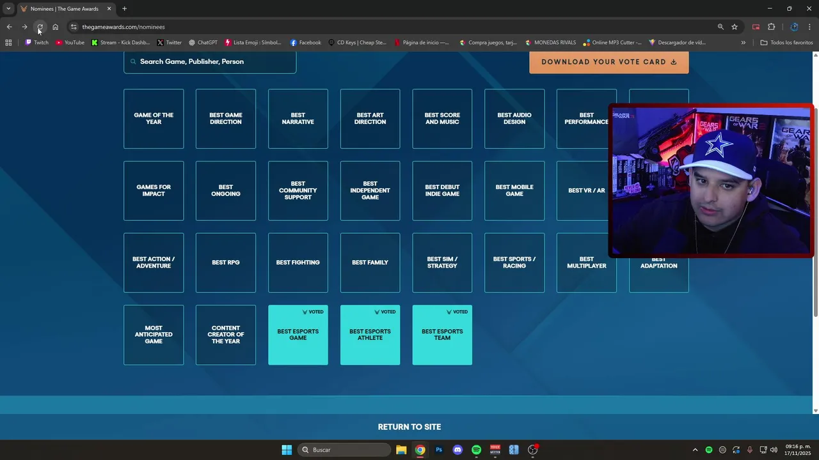Open Voicemeeter from the taskbar
The width and height of the screenshot is (819, 460).
495,450
